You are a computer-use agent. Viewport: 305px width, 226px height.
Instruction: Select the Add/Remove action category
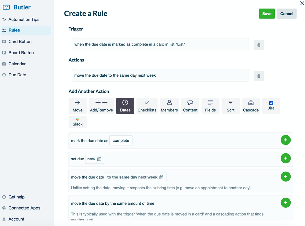click(101, 106)
